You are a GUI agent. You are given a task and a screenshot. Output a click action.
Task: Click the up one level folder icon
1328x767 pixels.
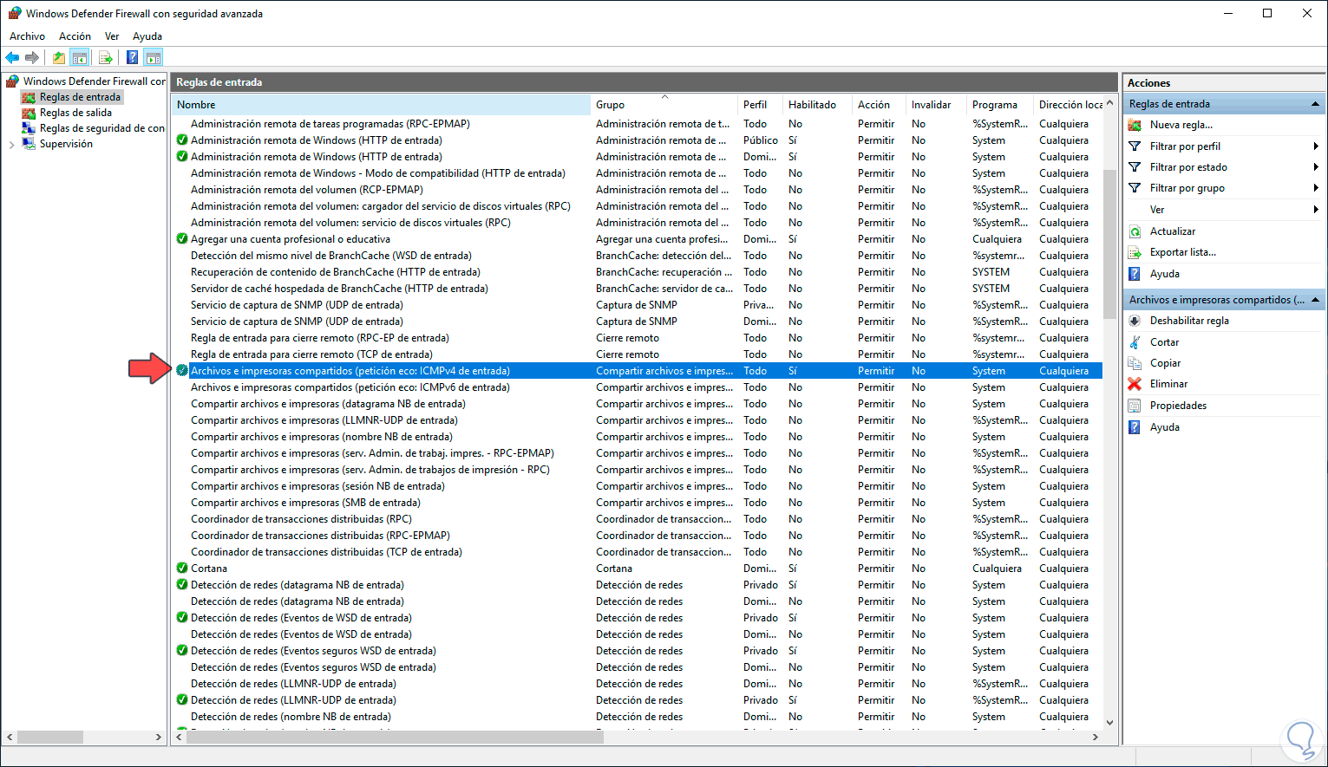(x=58, y=58)
